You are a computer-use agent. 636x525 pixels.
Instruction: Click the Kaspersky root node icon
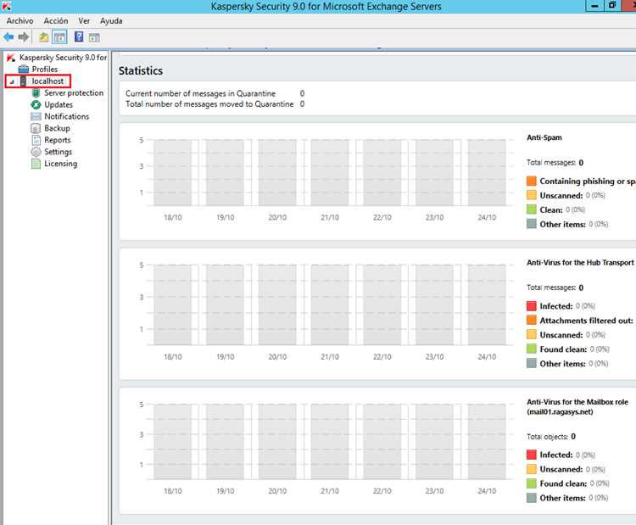(x=11, y=58)
